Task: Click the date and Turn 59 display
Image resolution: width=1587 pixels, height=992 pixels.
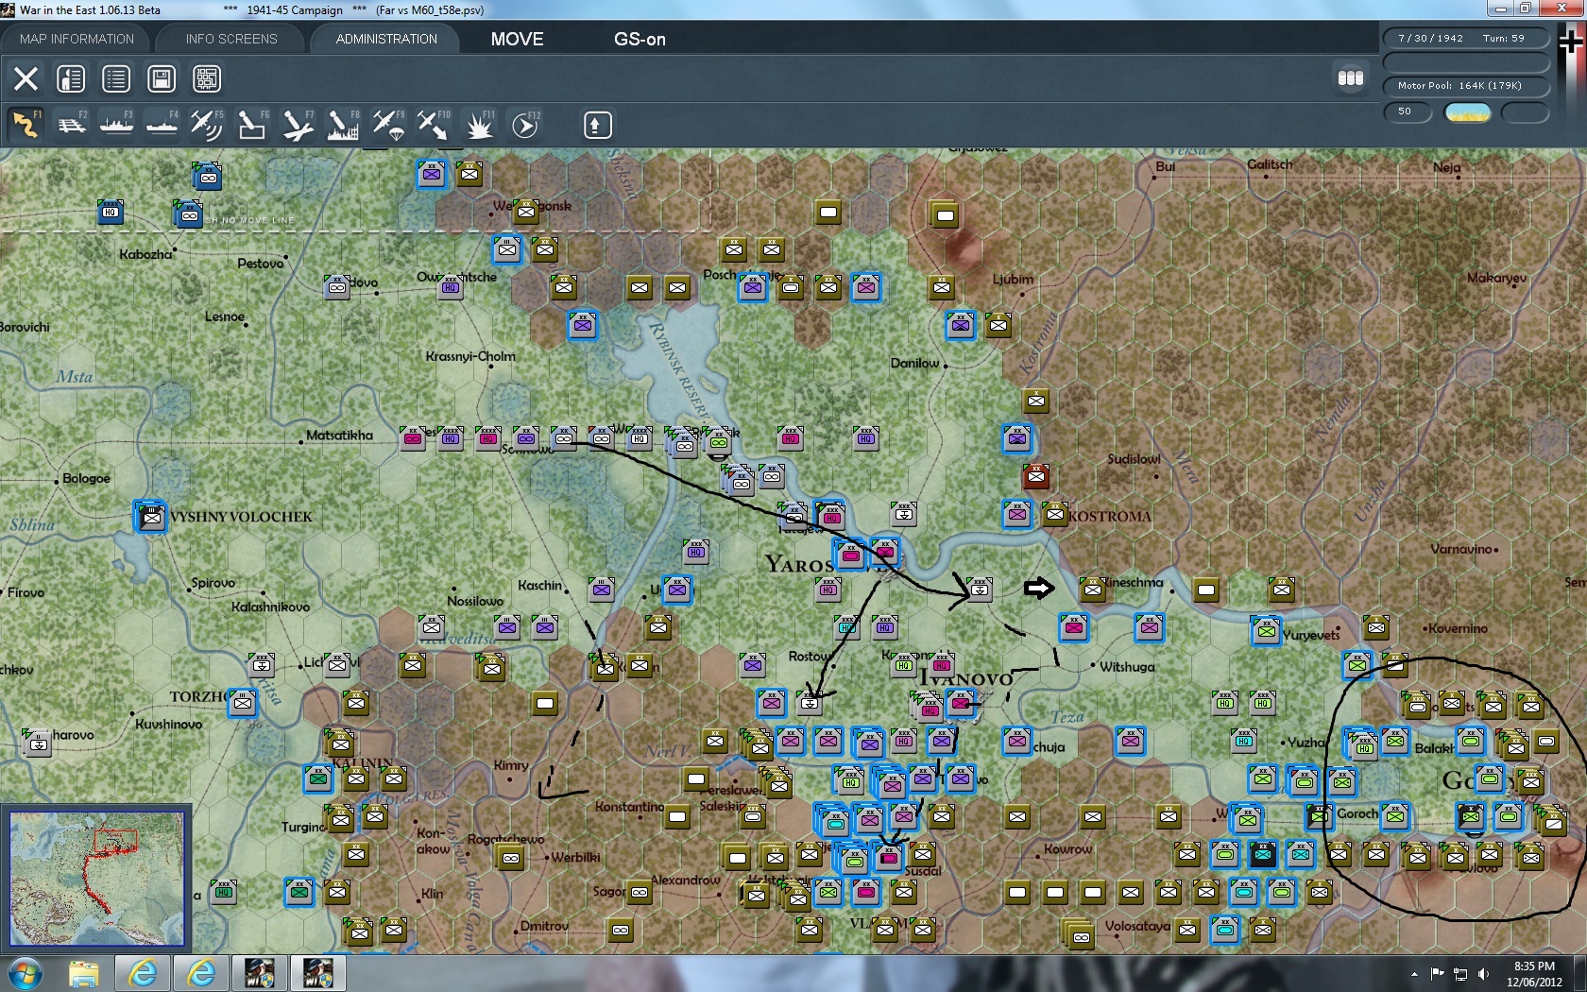Action: tap(1466, 39)
